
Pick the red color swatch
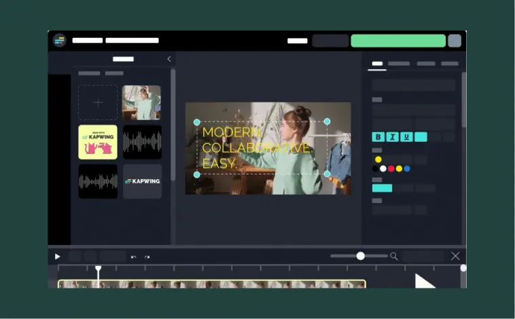tap(391, 168)
